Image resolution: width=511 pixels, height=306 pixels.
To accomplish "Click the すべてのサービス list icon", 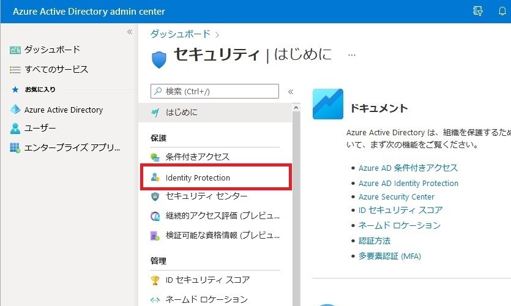I will point(15,69).
